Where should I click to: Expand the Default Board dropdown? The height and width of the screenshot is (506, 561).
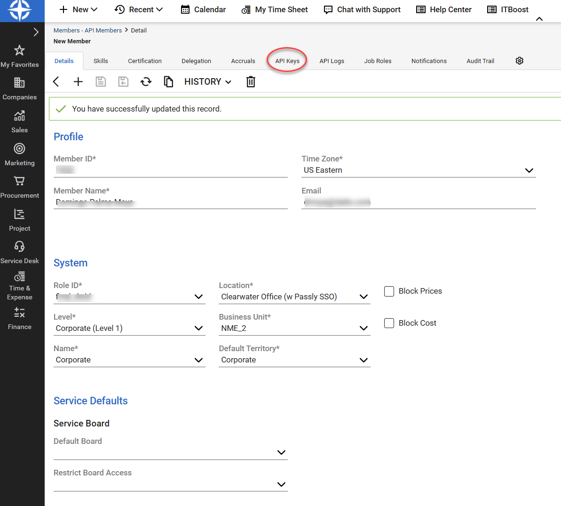point(281,452)
